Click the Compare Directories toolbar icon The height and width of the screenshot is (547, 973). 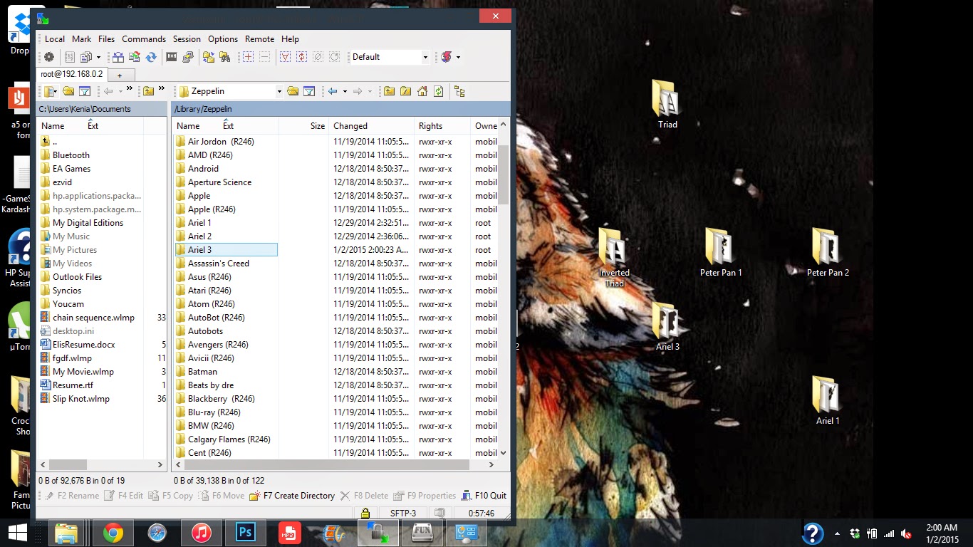(x=118, y=57)
